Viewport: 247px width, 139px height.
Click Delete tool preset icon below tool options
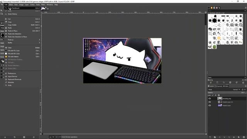24,137
